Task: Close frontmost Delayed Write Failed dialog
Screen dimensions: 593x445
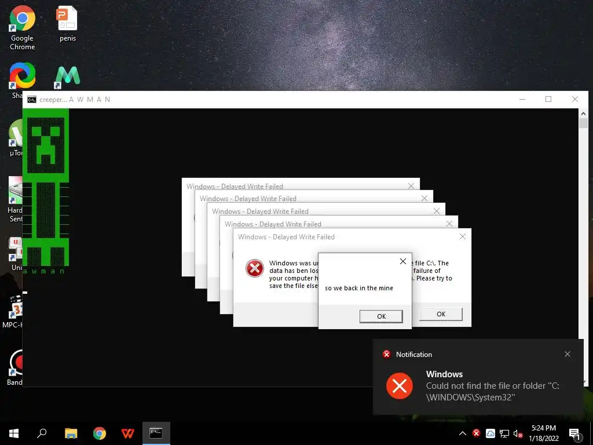Action: pyautogui.click(x=462, y=236)
